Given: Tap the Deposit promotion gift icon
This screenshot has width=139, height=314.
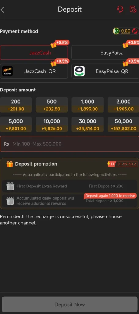Looking at the screenshot, I should [x=10, y=164].
